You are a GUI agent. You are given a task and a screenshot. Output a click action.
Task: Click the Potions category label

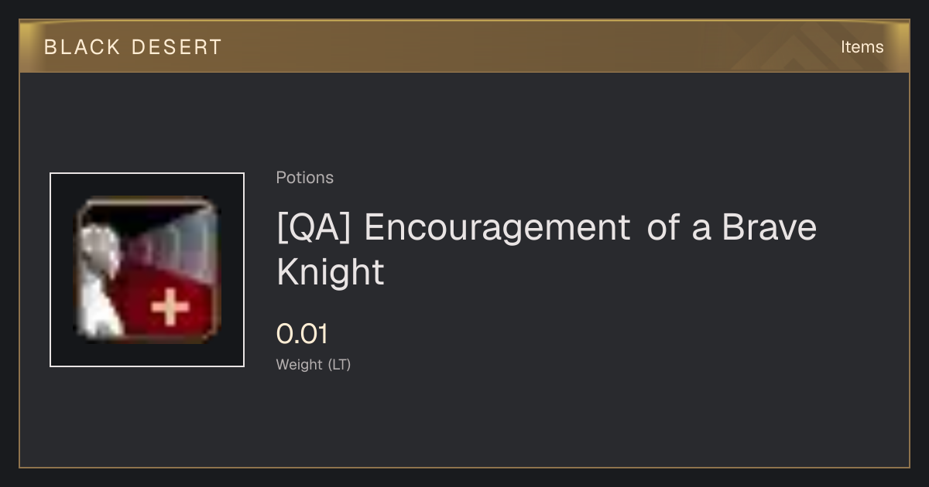pyautogui.click(x=305, y=178)
